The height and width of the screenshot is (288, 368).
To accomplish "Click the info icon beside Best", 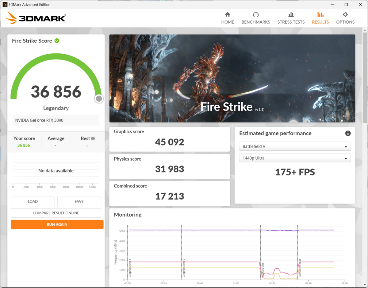I will pos(93,138).
